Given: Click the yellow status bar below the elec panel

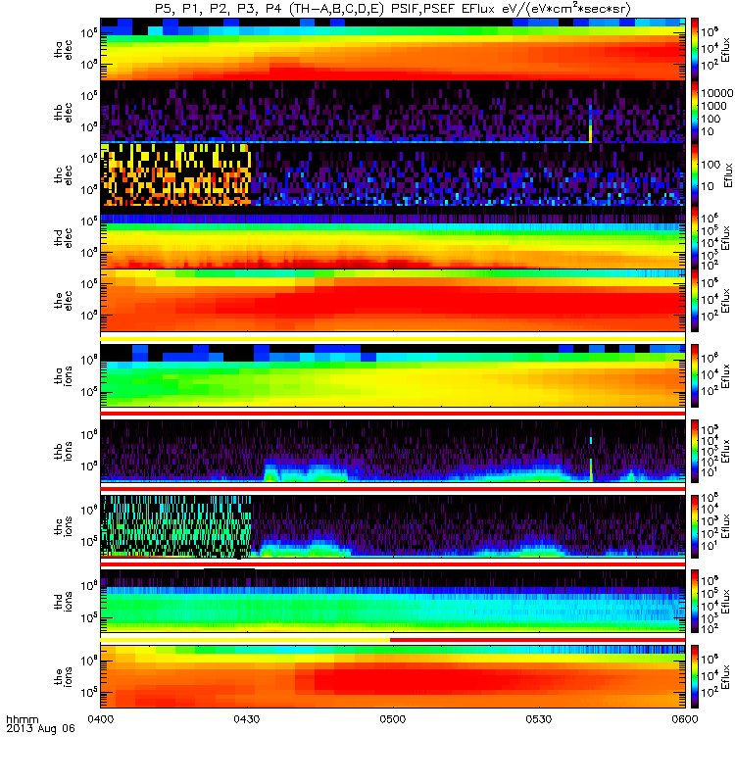Looking at the screenshot, I should tap(393, 338).
